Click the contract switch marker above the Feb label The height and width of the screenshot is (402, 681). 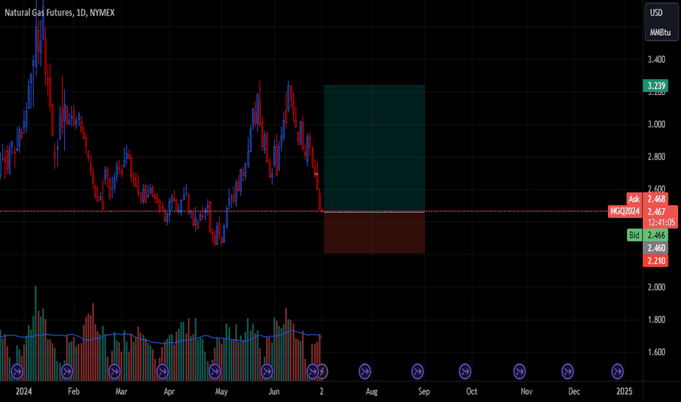pos(67,371)
